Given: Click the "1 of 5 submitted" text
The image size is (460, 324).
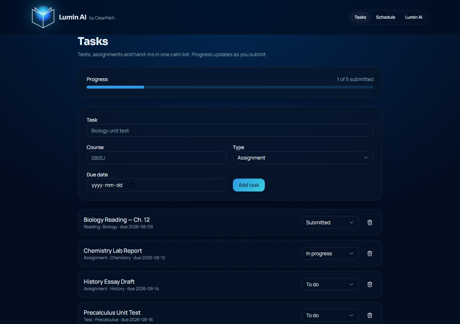Looking at the screenshot, I should click(x=355, y=79).
